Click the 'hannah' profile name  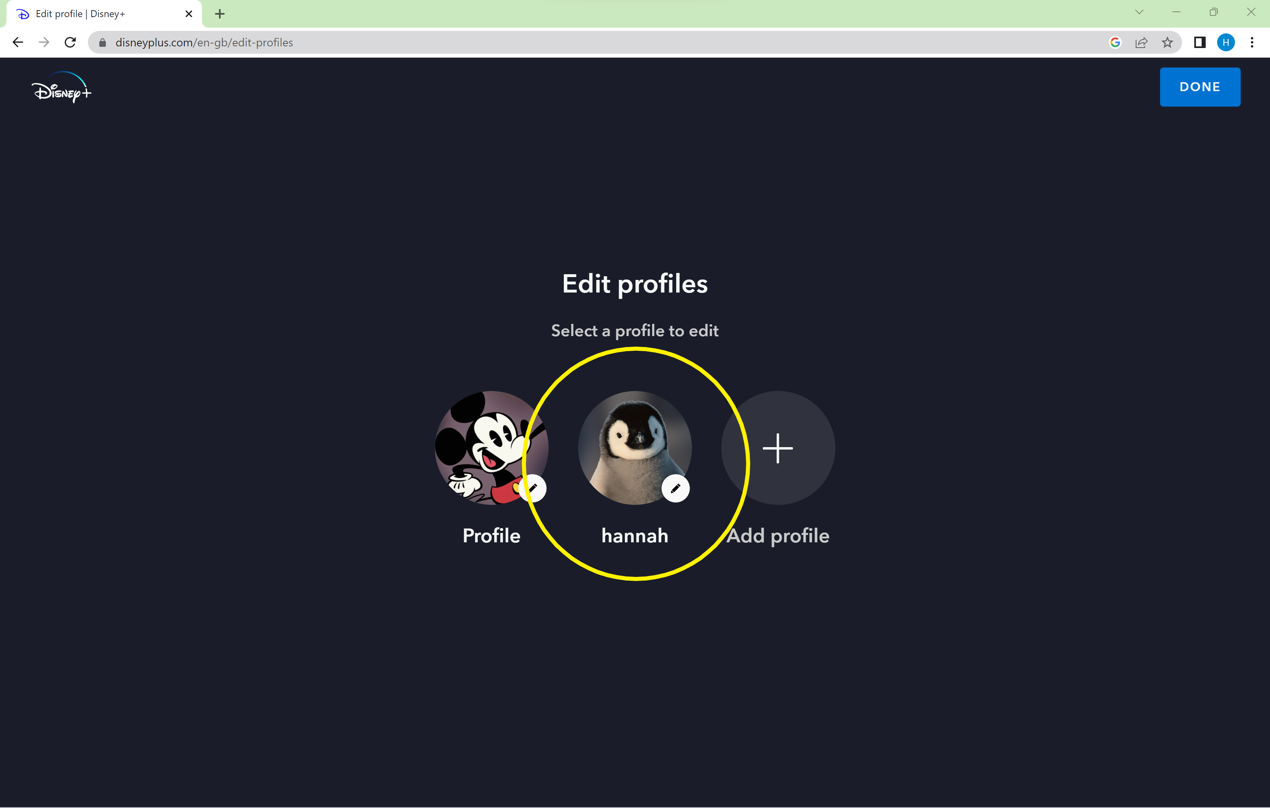635,535
